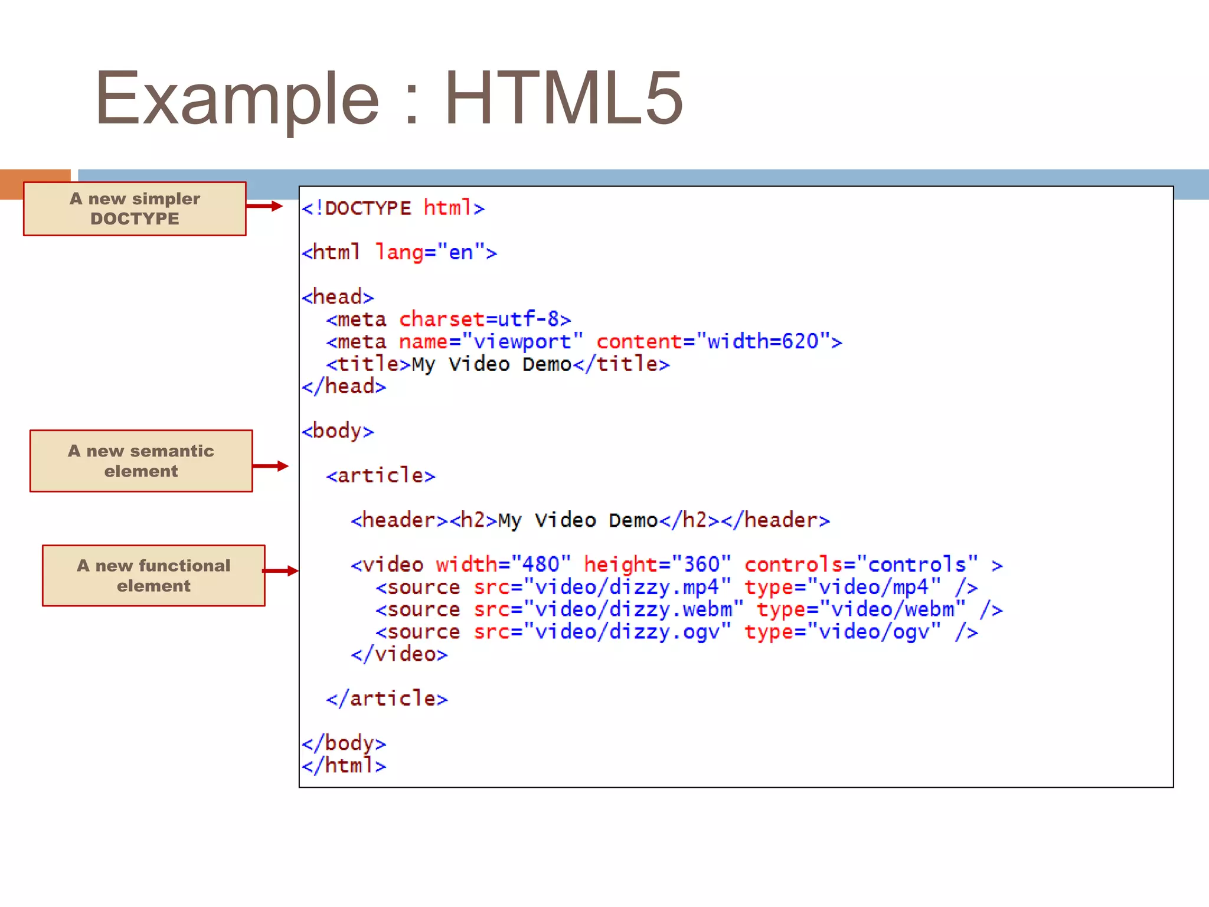Click the '<!DOCTYPE html>' code line
This screenshot has width=1209, height=907.
pyautogui.click(x=393, y=208)
